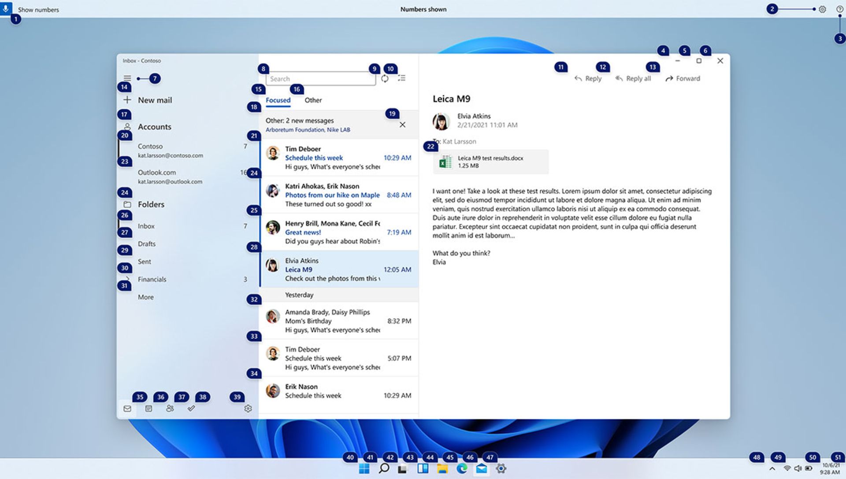Click the Sync/Refresh mail icon

tap(384, 78)
